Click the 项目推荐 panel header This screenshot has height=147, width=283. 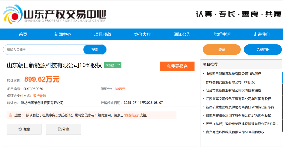[x=241, y=64]
